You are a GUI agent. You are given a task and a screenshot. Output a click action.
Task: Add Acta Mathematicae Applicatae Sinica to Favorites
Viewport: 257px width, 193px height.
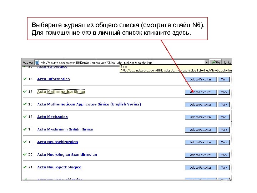point(201,104)
